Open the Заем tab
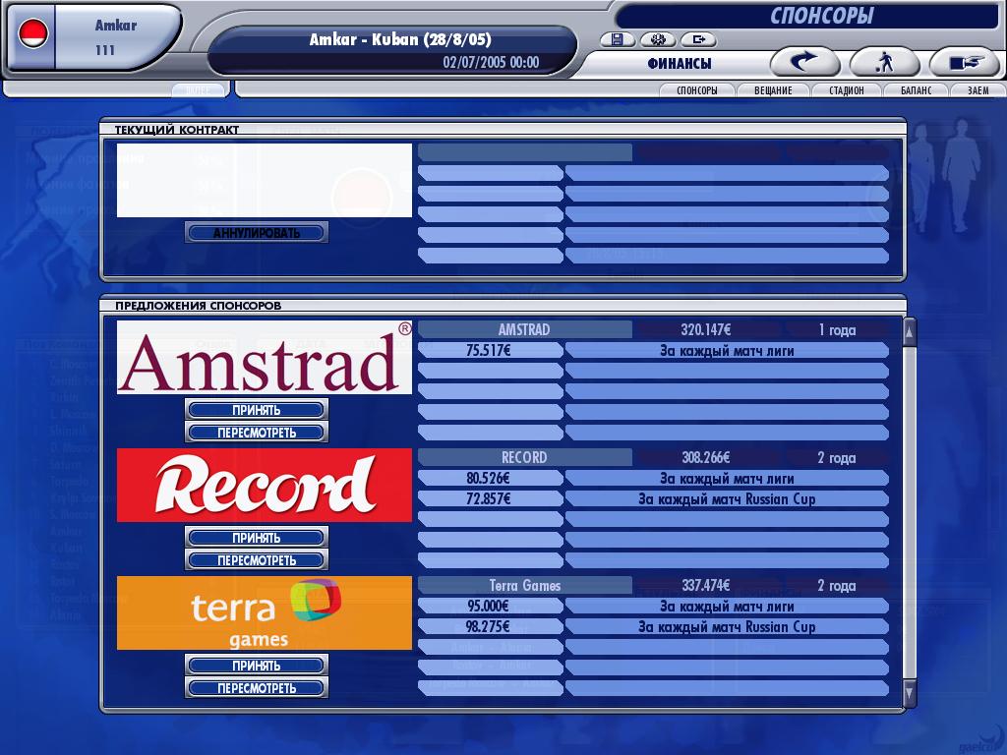Screen dimensions: 1007x755 click(x=978, y=90)
